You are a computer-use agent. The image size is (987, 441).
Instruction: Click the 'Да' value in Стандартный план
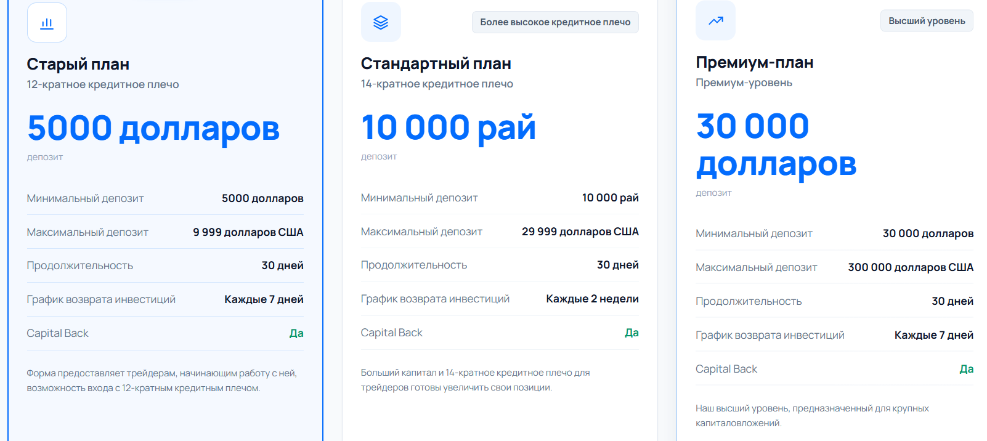click(x=632, y=333)
